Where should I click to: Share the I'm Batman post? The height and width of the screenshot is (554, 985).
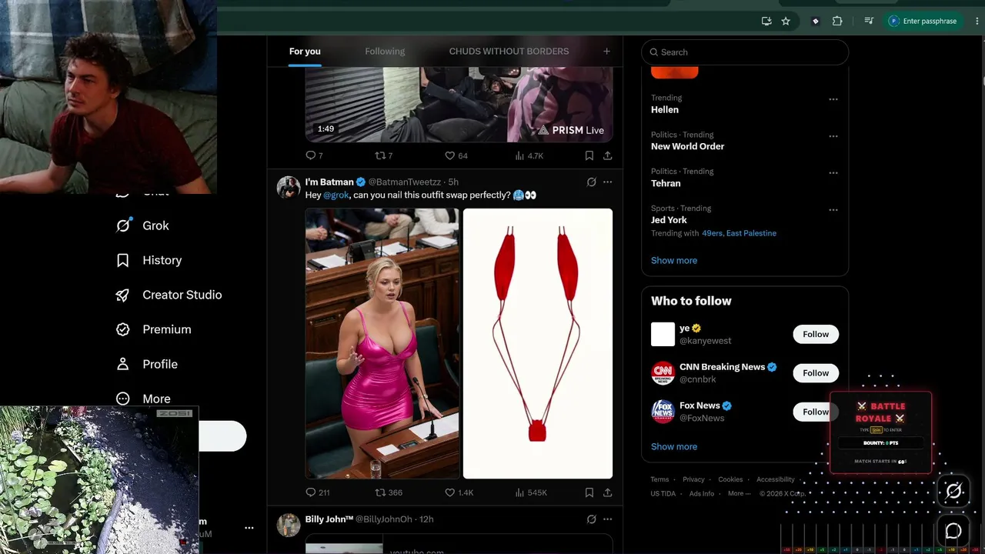pos(607,492)
